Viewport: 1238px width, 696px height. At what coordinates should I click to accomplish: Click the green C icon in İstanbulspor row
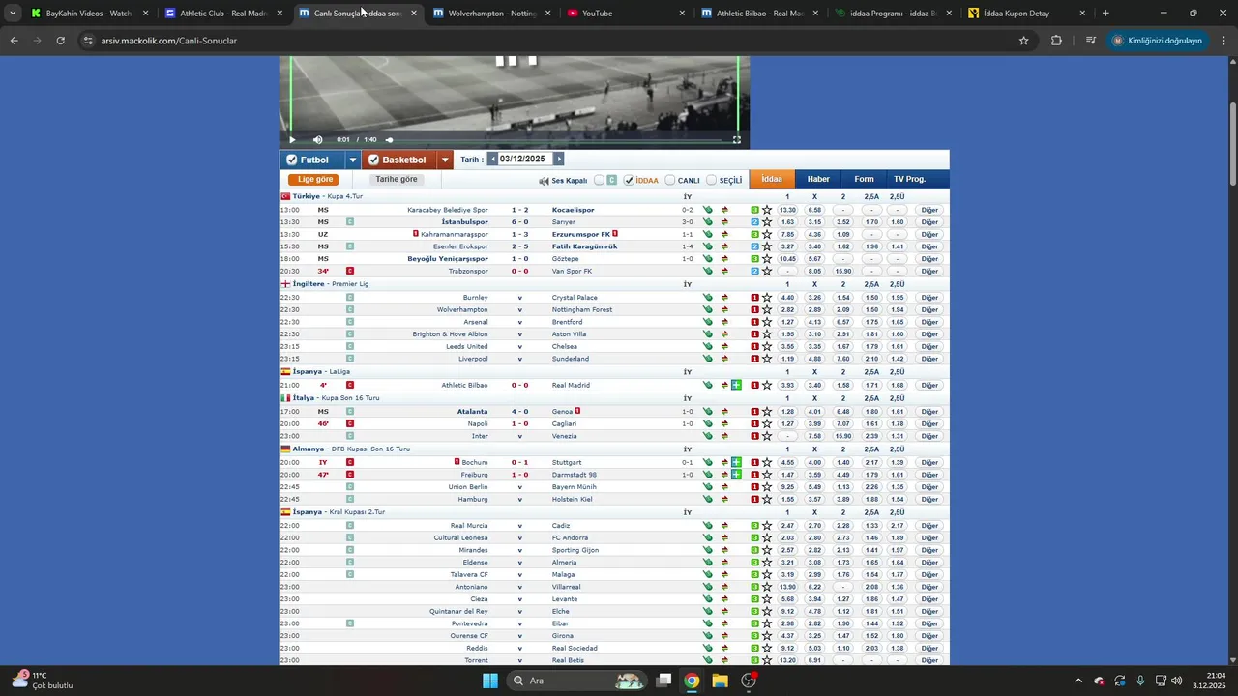pos(350,222)
